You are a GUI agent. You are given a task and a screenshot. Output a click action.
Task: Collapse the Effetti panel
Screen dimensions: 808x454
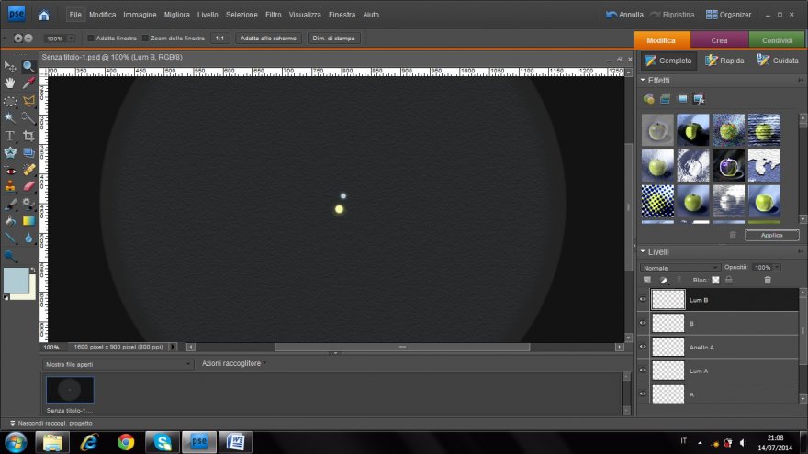click(642, 81)
